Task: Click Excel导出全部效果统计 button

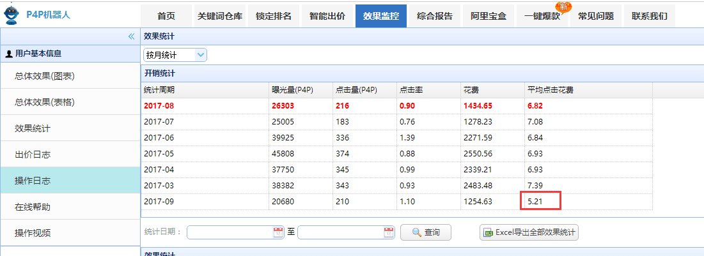Action: point(529,232)
